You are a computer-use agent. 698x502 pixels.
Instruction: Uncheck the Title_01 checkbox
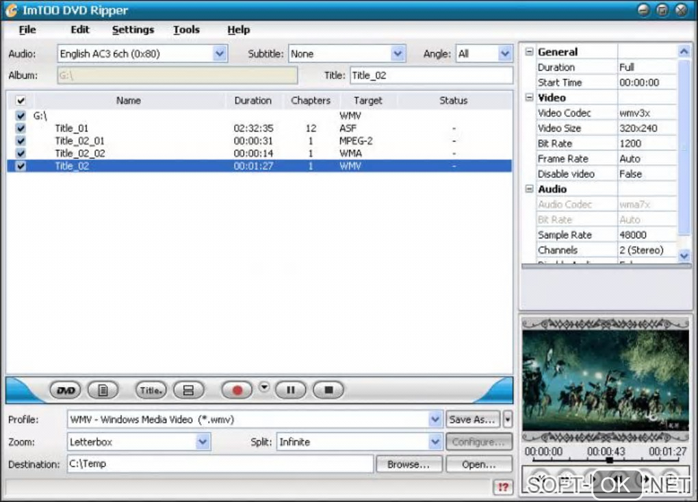click(x=21, y=128)
